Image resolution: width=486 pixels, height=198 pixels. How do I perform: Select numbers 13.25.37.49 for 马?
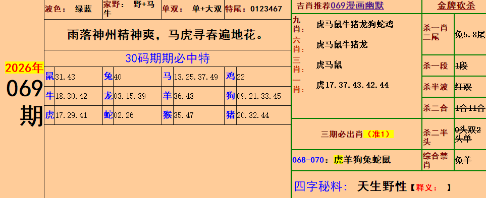196,77
